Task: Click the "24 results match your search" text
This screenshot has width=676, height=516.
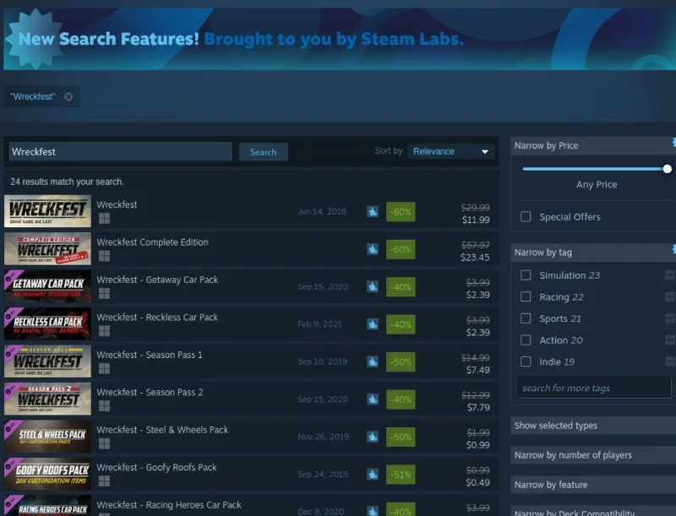Action: [x=68, y=182]
